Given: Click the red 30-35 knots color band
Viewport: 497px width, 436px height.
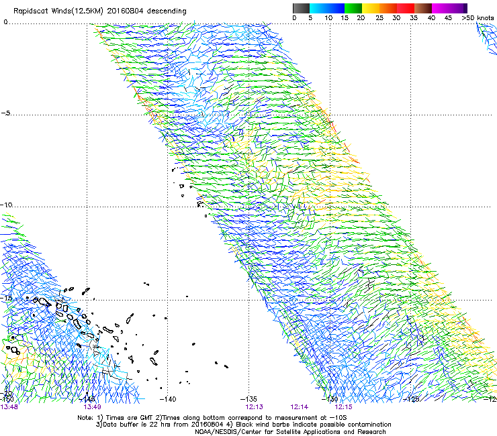Looking at the screenshot, I should coord(406,8).
